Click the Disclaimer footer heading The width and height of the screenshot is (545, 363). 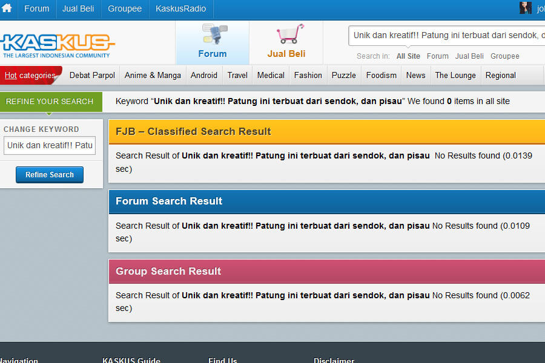coord(334,360)
